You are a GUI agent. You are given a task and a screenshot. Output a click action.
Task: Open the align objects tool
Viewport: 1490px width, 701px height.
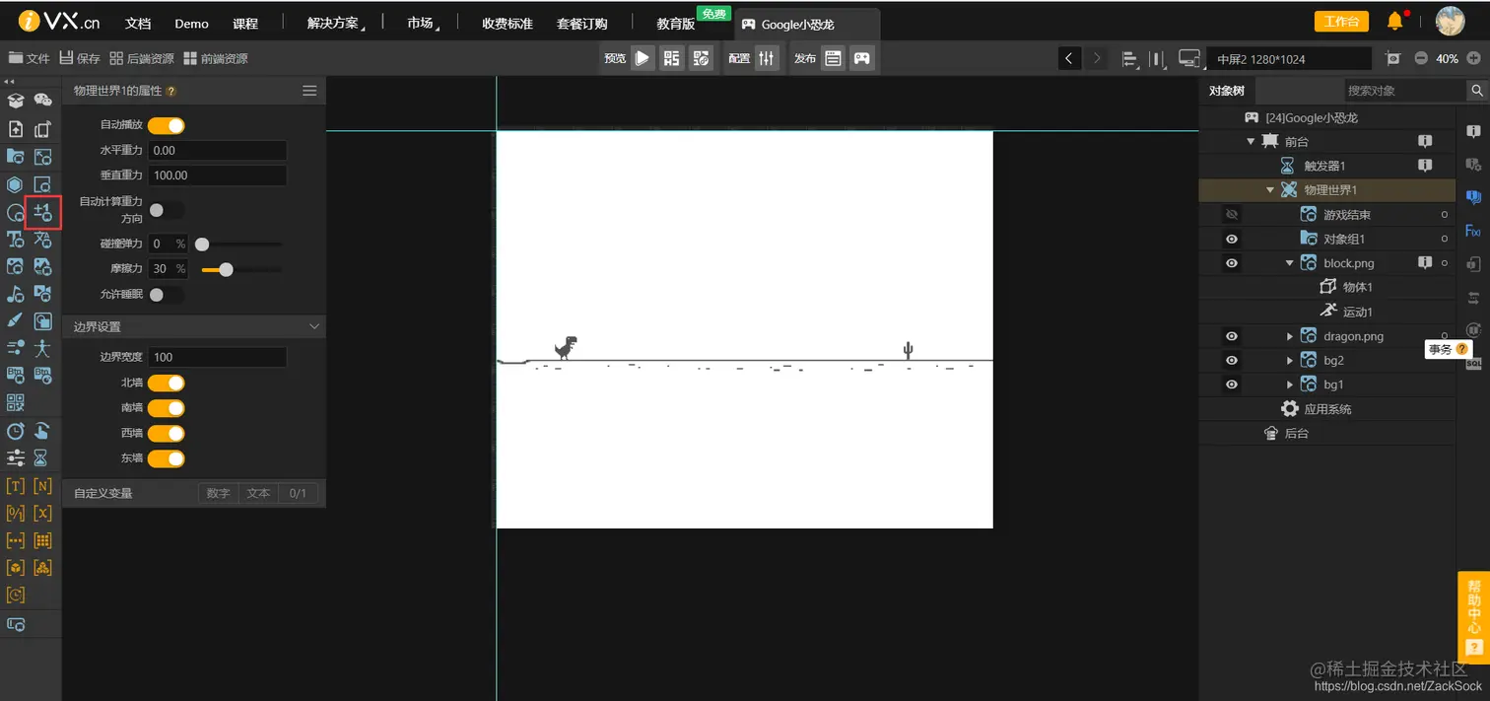(1130, 59)
